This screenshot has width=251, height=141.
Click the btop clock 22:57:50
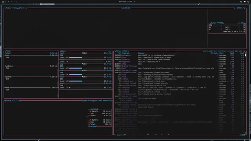(126, 8)
